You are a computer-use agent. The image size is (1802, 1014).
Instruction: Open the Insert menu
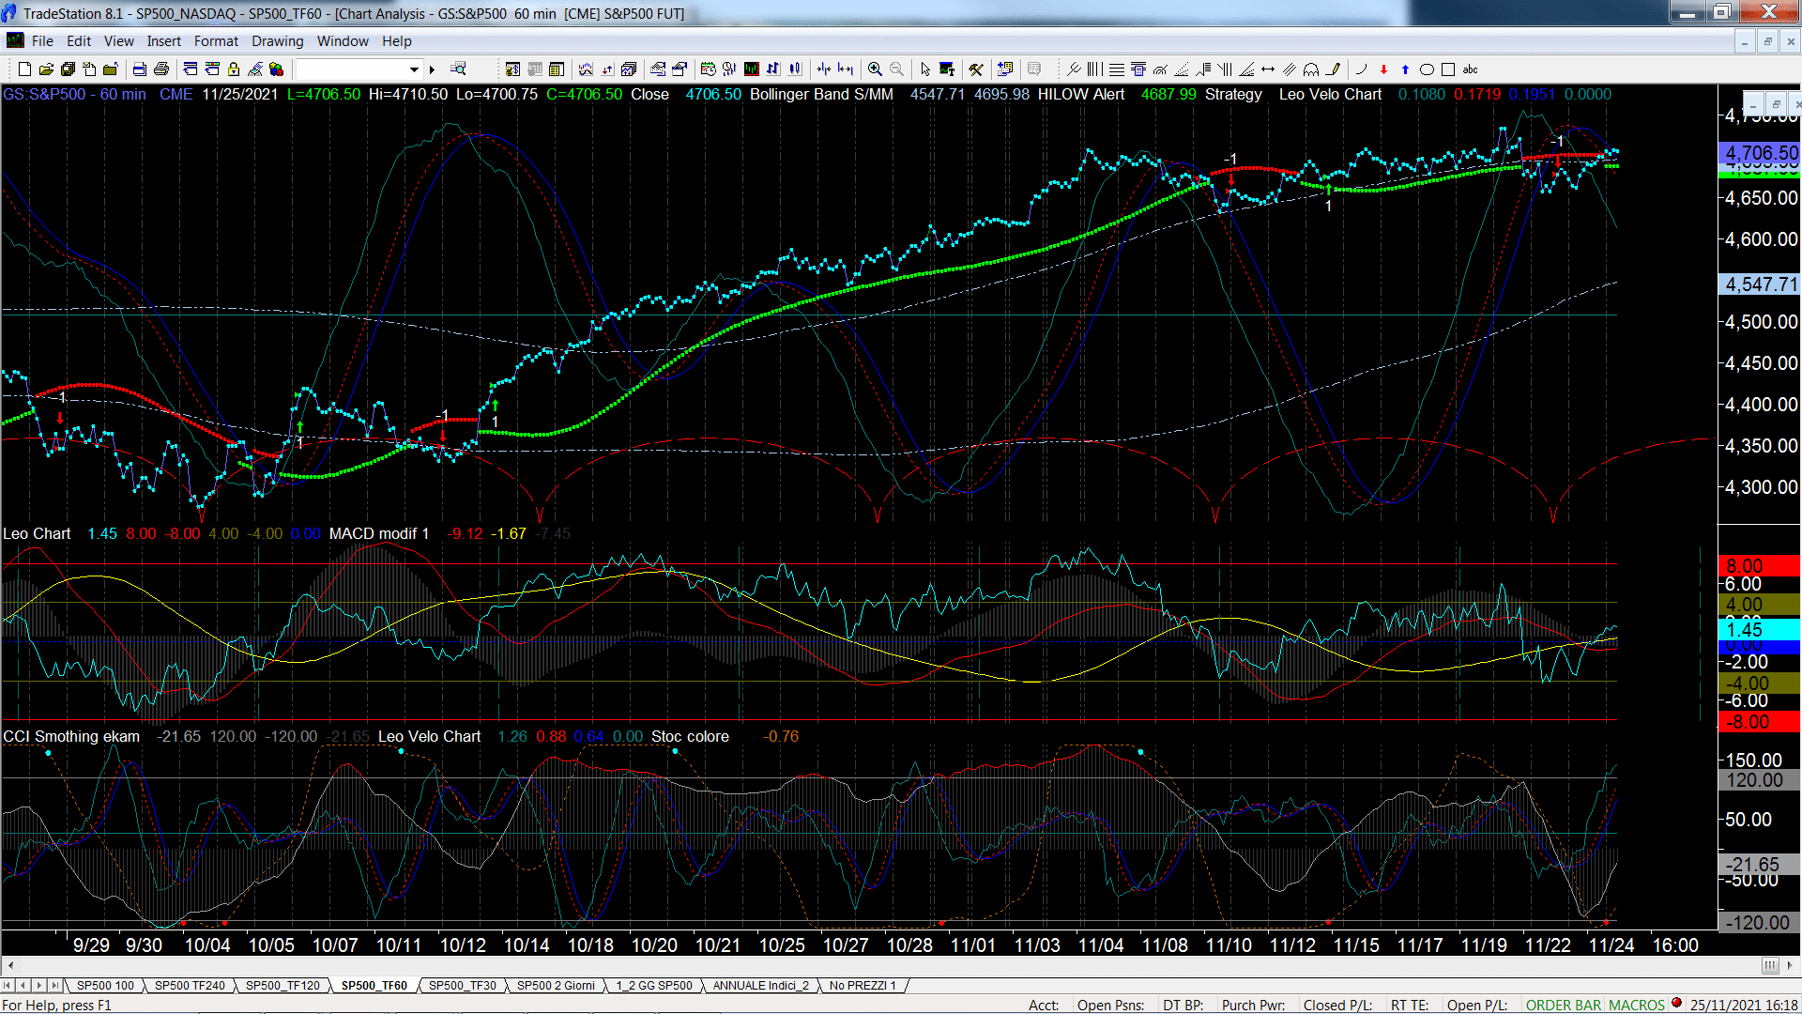coord(164,41)
